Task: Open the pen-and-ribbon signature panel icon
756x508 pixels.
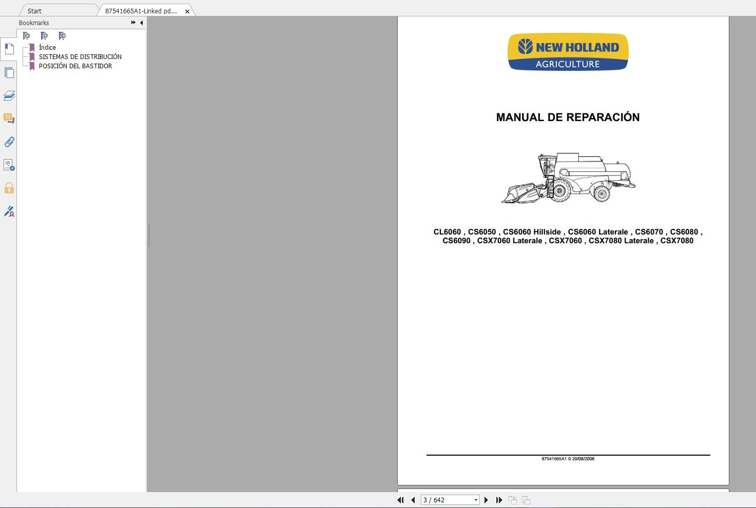Action: coord(9,211)
